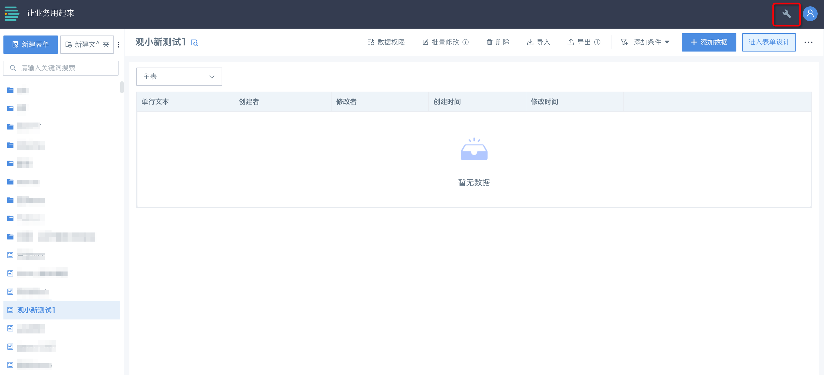This screenshot has height=375, width=824.
Task: Click 新建文件夹 button
Action: click(87, 45)
